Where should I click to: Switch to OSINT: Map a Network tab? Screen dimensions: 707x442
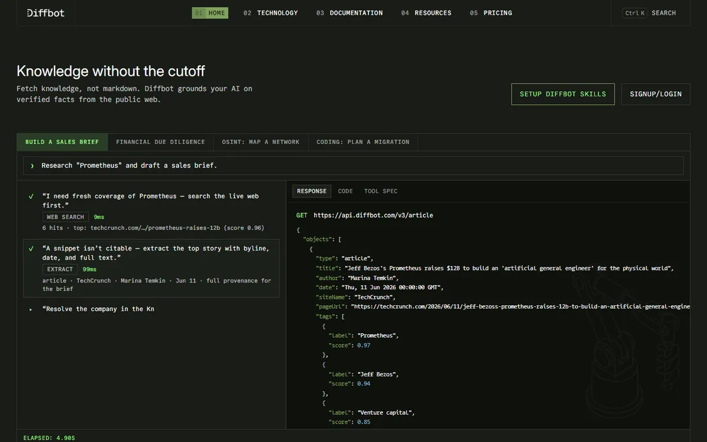(260, 142)
